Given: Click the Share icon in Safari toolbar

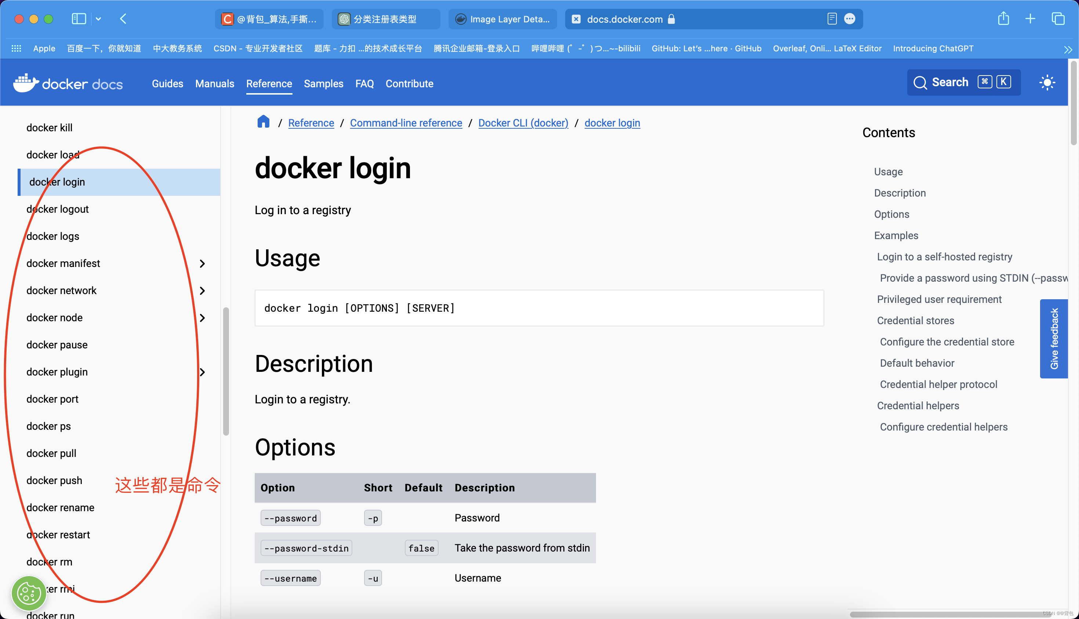Looking at the screenshot, I should (x=1003, y=18).
